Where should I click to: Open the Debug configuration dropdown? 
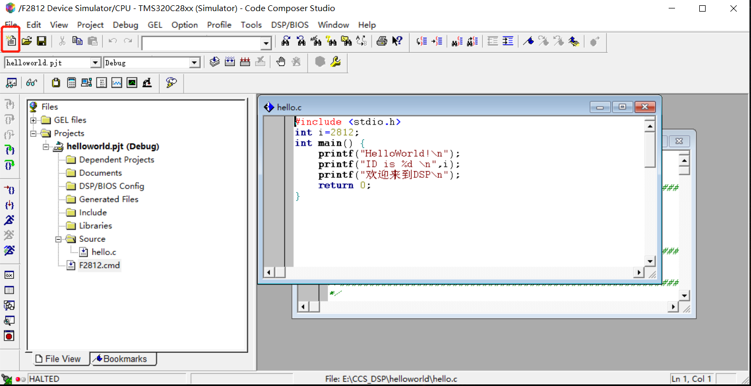(195, 63)
